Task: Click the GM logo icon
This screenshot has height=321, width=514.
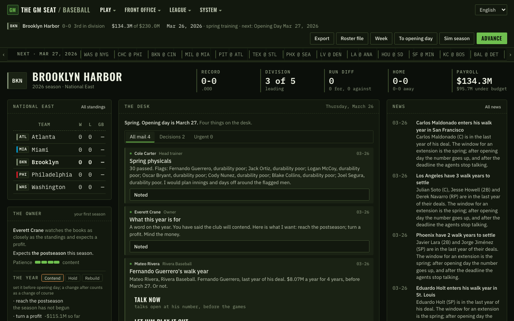Action: [13, 10]
